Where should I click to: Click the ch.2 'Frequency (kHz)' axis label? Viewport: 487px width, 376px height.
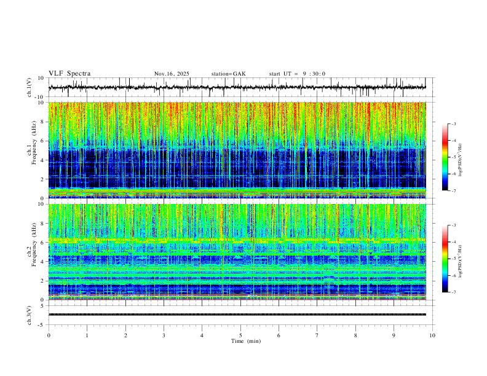click(x=34, y=245)
